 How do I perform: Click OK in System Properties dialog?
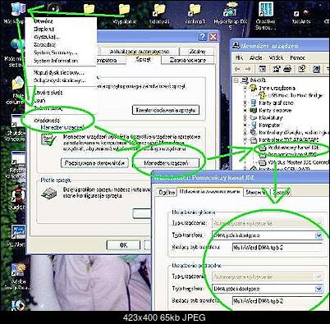pyautogui.click(x=123, y=245)
